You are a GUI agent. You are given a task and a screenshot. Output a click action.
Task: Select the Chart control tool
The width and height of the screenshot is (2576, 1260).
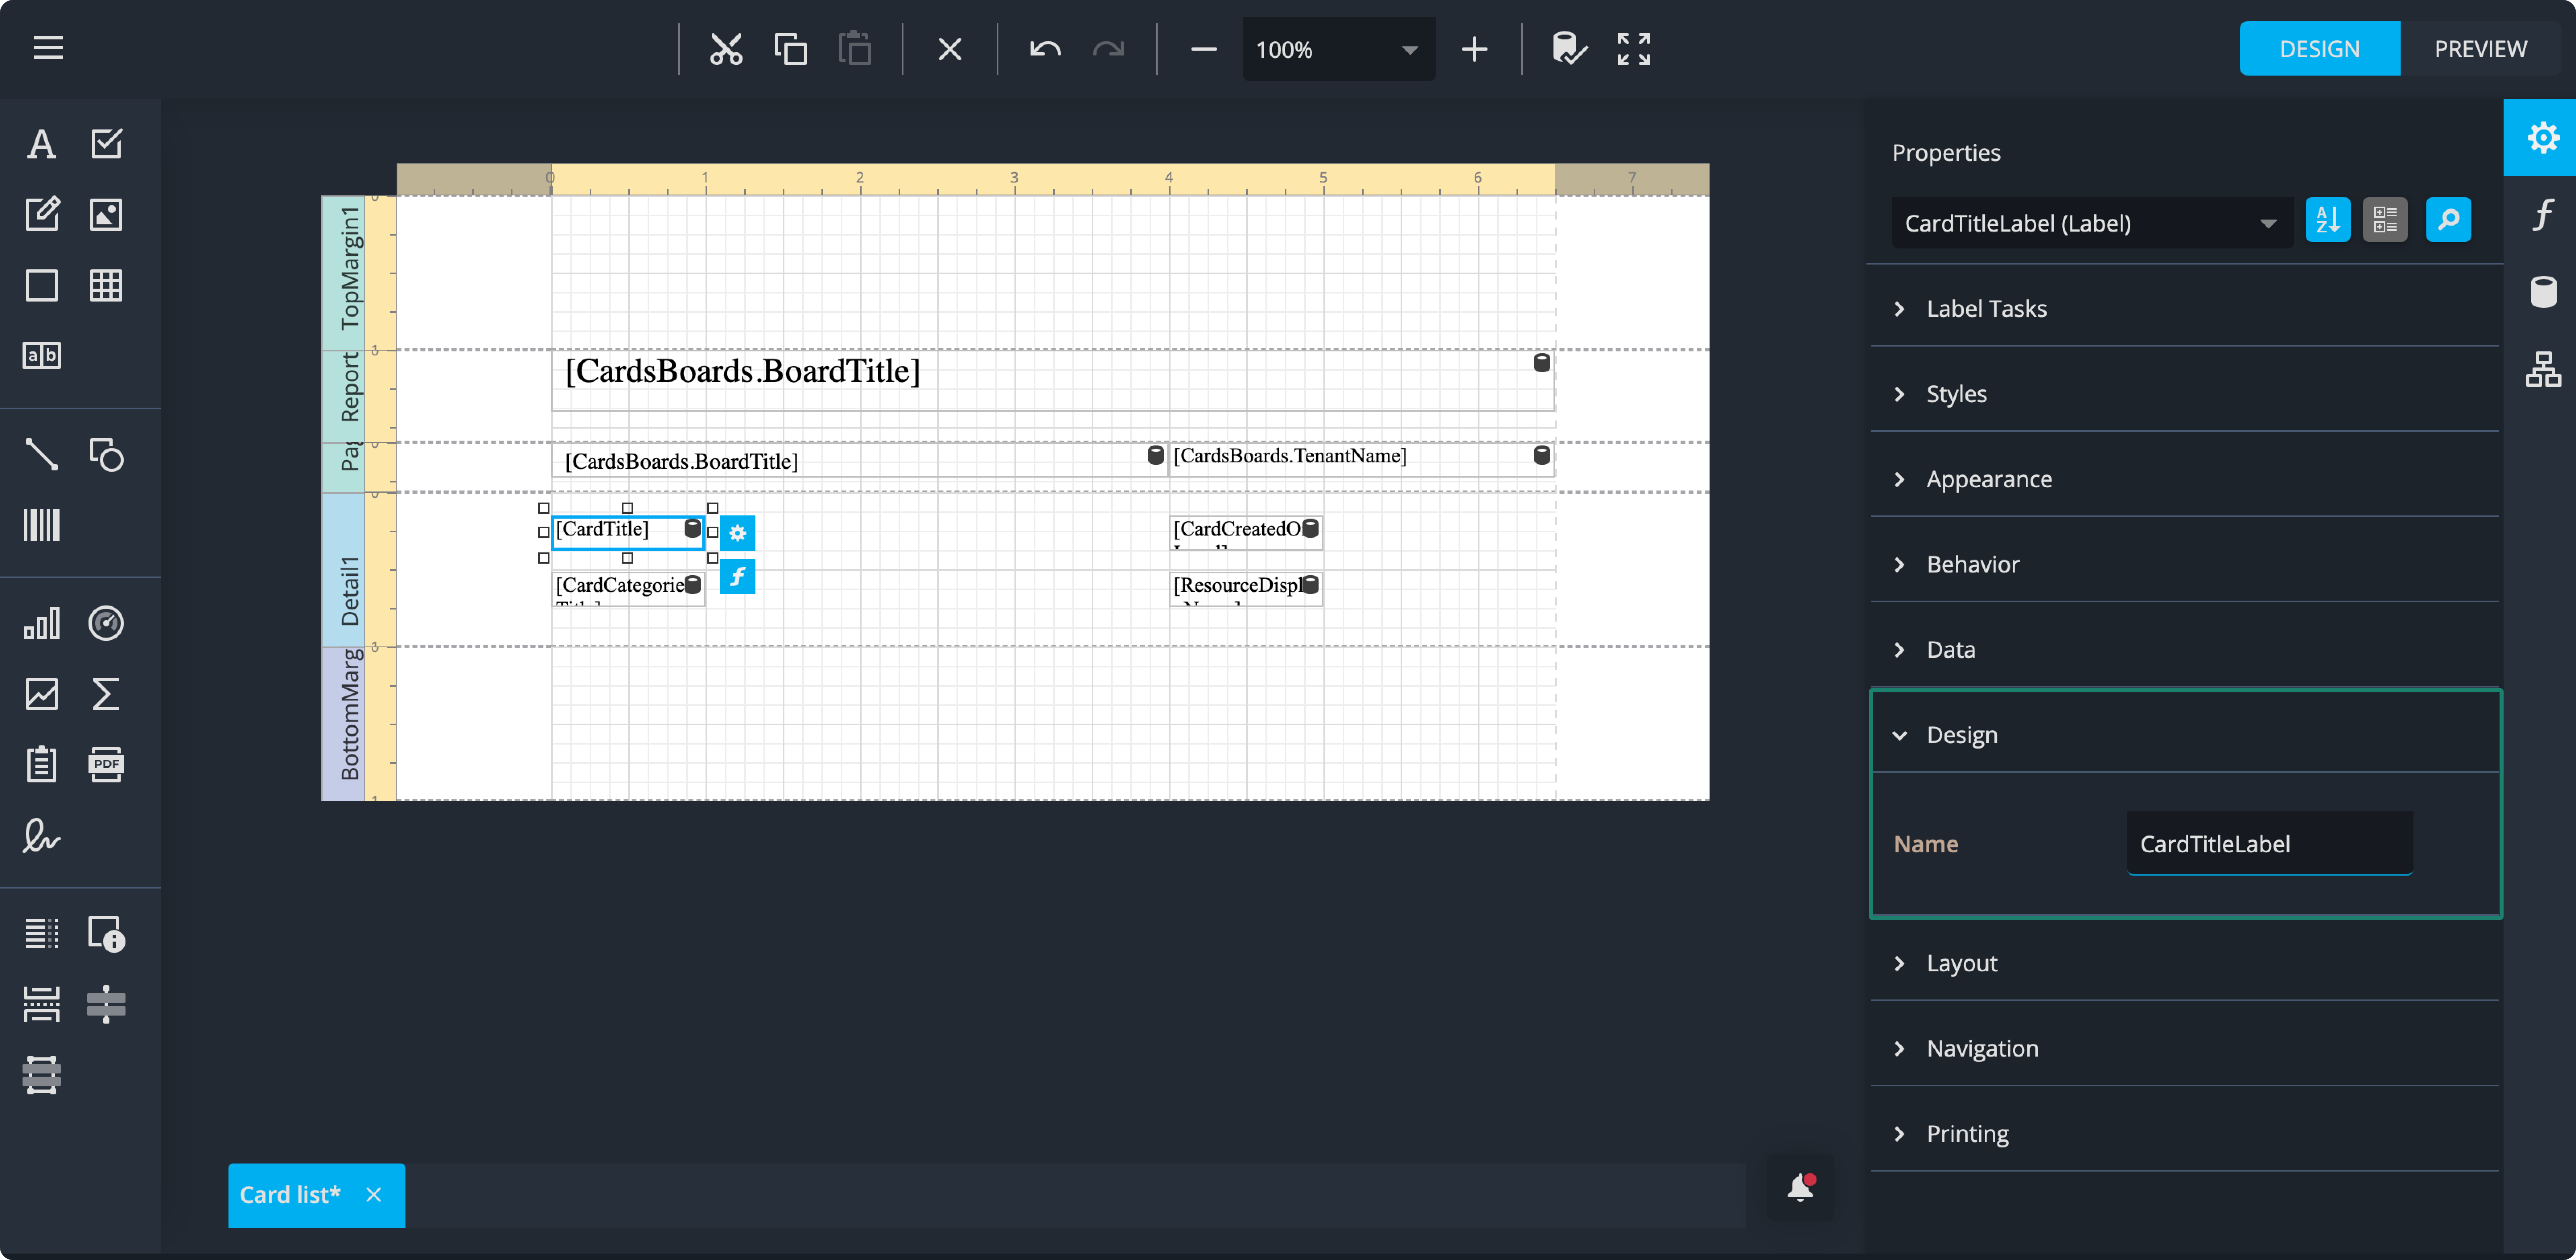pyautogui.click(x=42, y=624)
